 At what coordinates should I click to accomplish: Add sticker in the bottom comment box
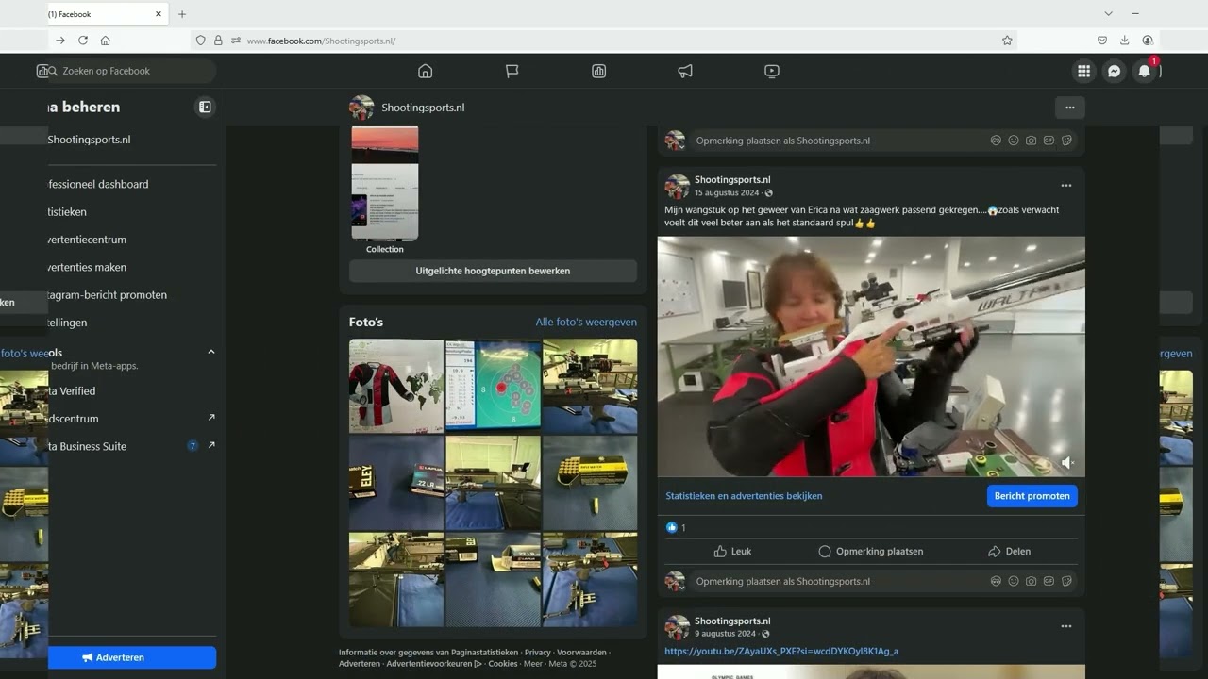[1066, 581]
